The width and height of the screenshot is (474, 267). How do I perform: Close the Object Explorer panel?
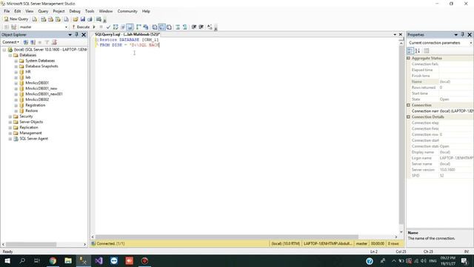pos(84,35)
